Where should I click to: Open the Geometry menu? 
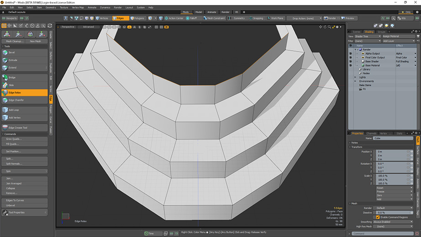[51, 7]
